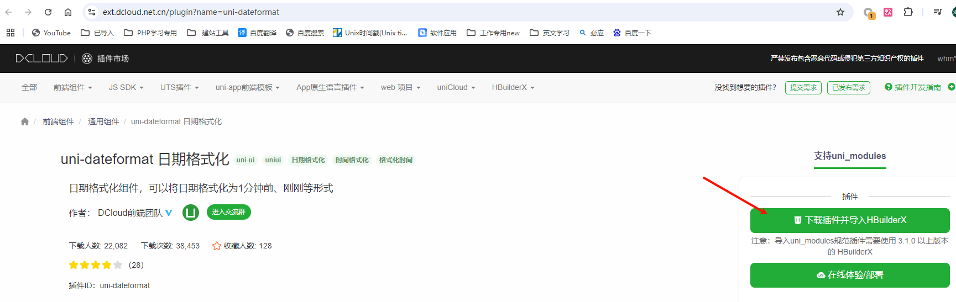956x302 pixels.
Task: Bookmark this page with the star
Action: 840,12
